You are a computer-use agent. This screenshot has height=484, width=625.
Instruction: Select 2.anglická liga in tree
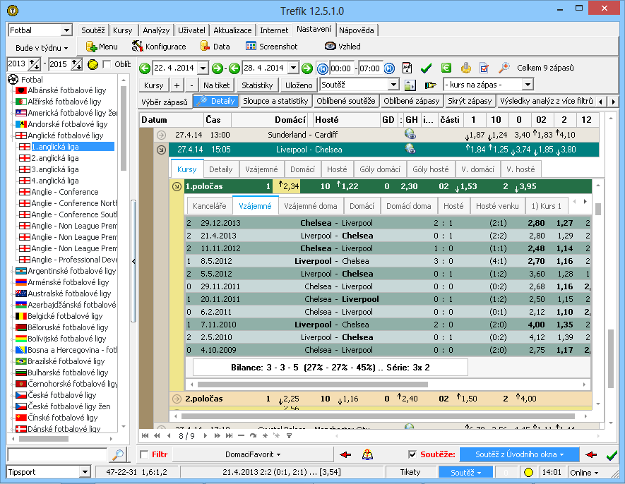click(55, 158)
